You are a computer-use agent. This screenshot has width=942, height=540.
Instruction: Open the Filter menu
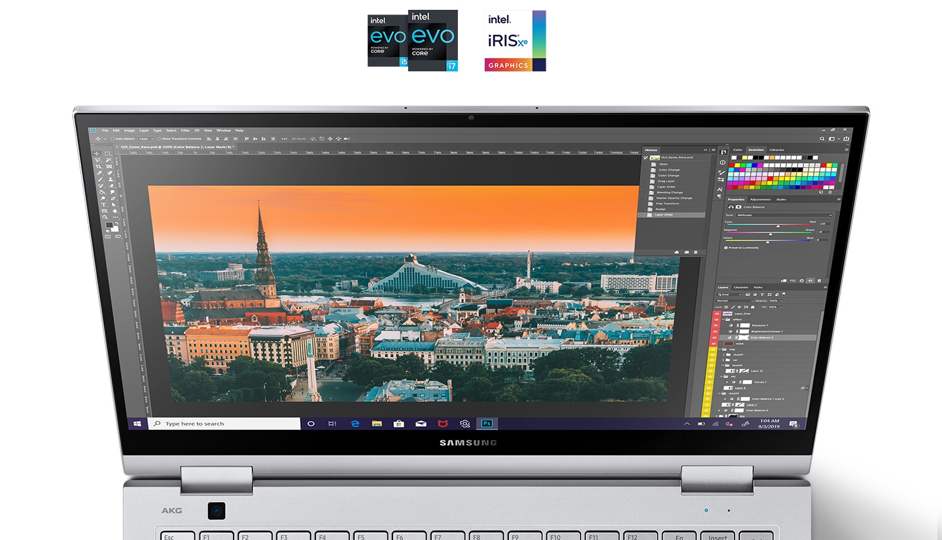coord(185,130)
